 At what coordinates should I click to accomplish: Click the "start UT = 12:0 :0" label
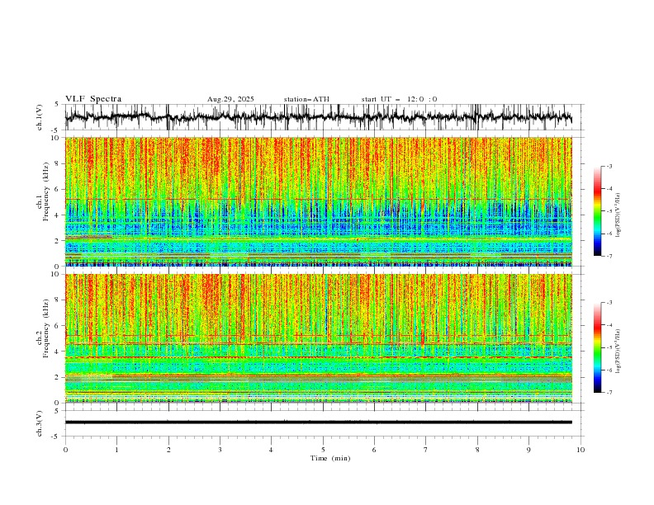399,99
